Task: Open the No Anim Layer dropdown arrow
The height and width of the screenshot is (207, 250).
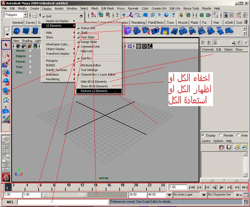Action: [169, 195]
